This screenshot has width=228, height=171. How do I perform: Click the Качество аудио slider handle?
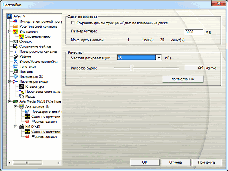[x=131, y=68]
